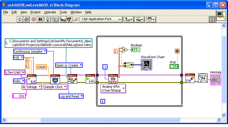Open the Operate menu

click(50, 12)
